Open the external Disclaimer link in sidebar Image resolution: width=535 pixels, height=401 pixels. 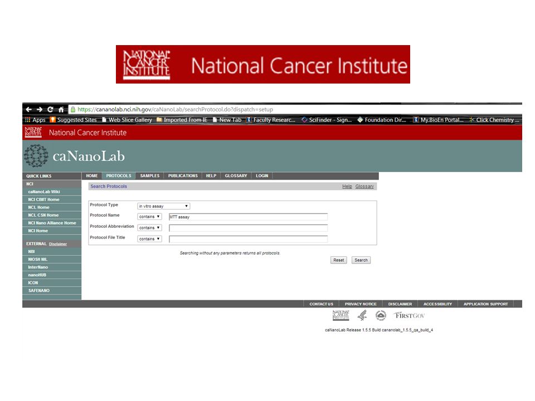click(x=58, y=244)
